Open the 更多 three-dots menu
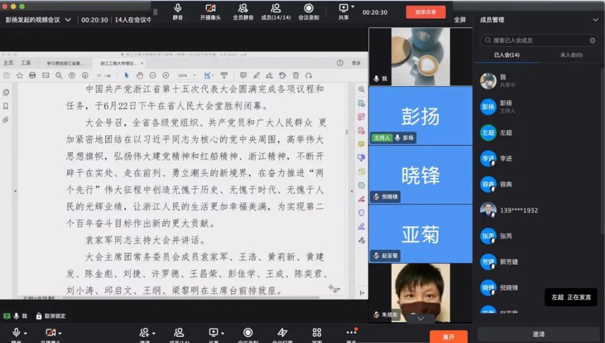 click(351, 333)
